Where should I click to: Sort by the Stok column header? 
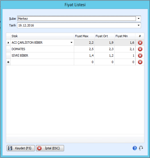pos(42,36)
